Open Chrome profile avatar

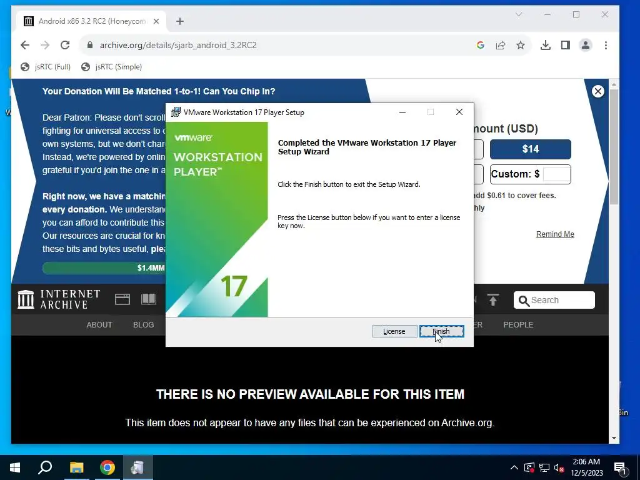click(x=586, y=45)
